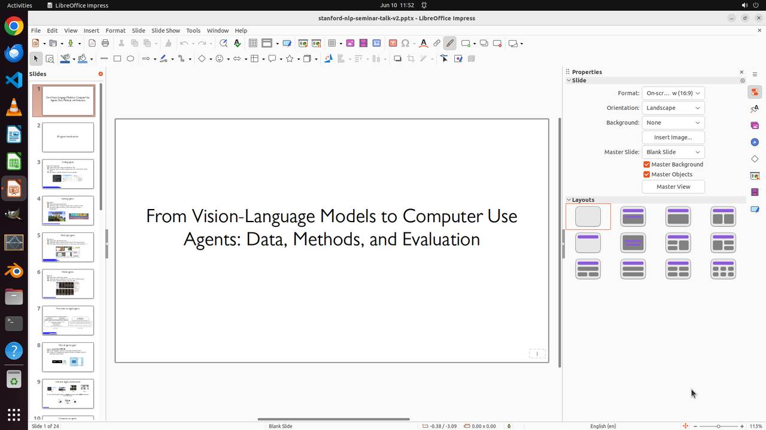This screenshot has width=766, height=430.
Task: Open the Animation sidebar icon
Action: tap(755, 192)
